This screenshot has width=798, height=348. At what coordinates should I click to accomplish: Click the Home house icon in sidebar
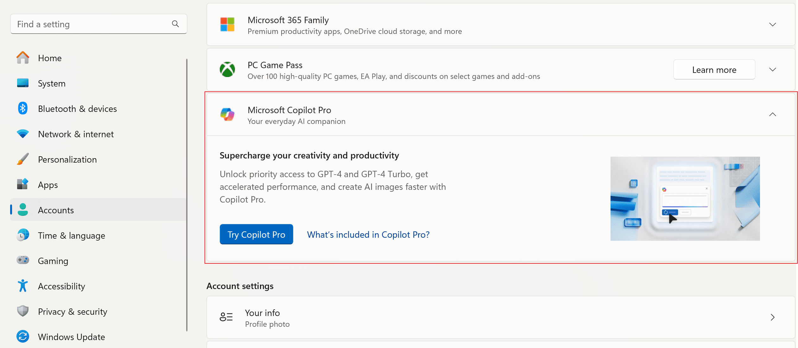[x=23, y=58]
